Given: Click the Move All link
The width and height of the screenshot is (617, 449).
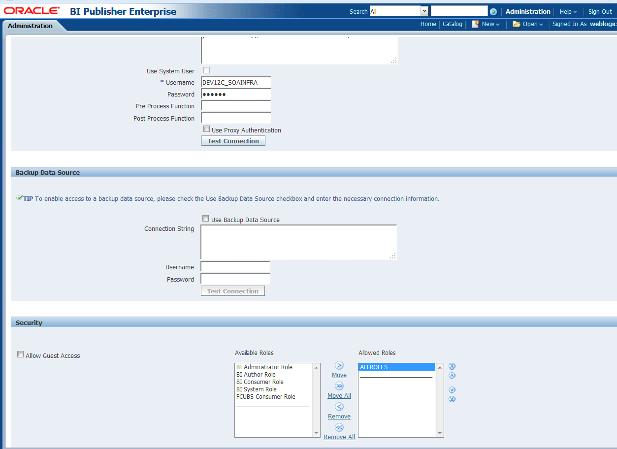Looking at the screenshot, I should point(339,396).
